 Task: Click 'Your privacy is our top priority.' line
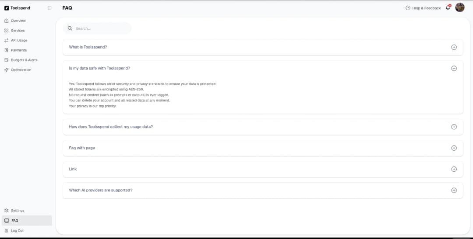[92, 106]
